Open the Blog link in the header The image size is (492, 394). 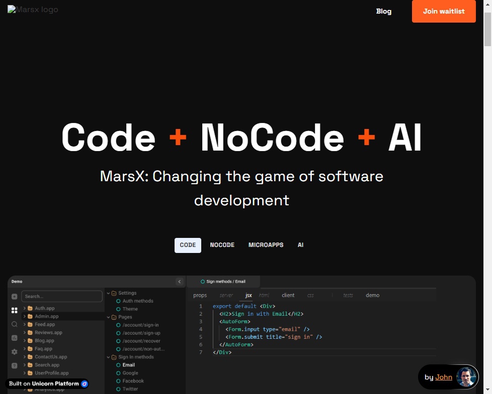point(383,11)
